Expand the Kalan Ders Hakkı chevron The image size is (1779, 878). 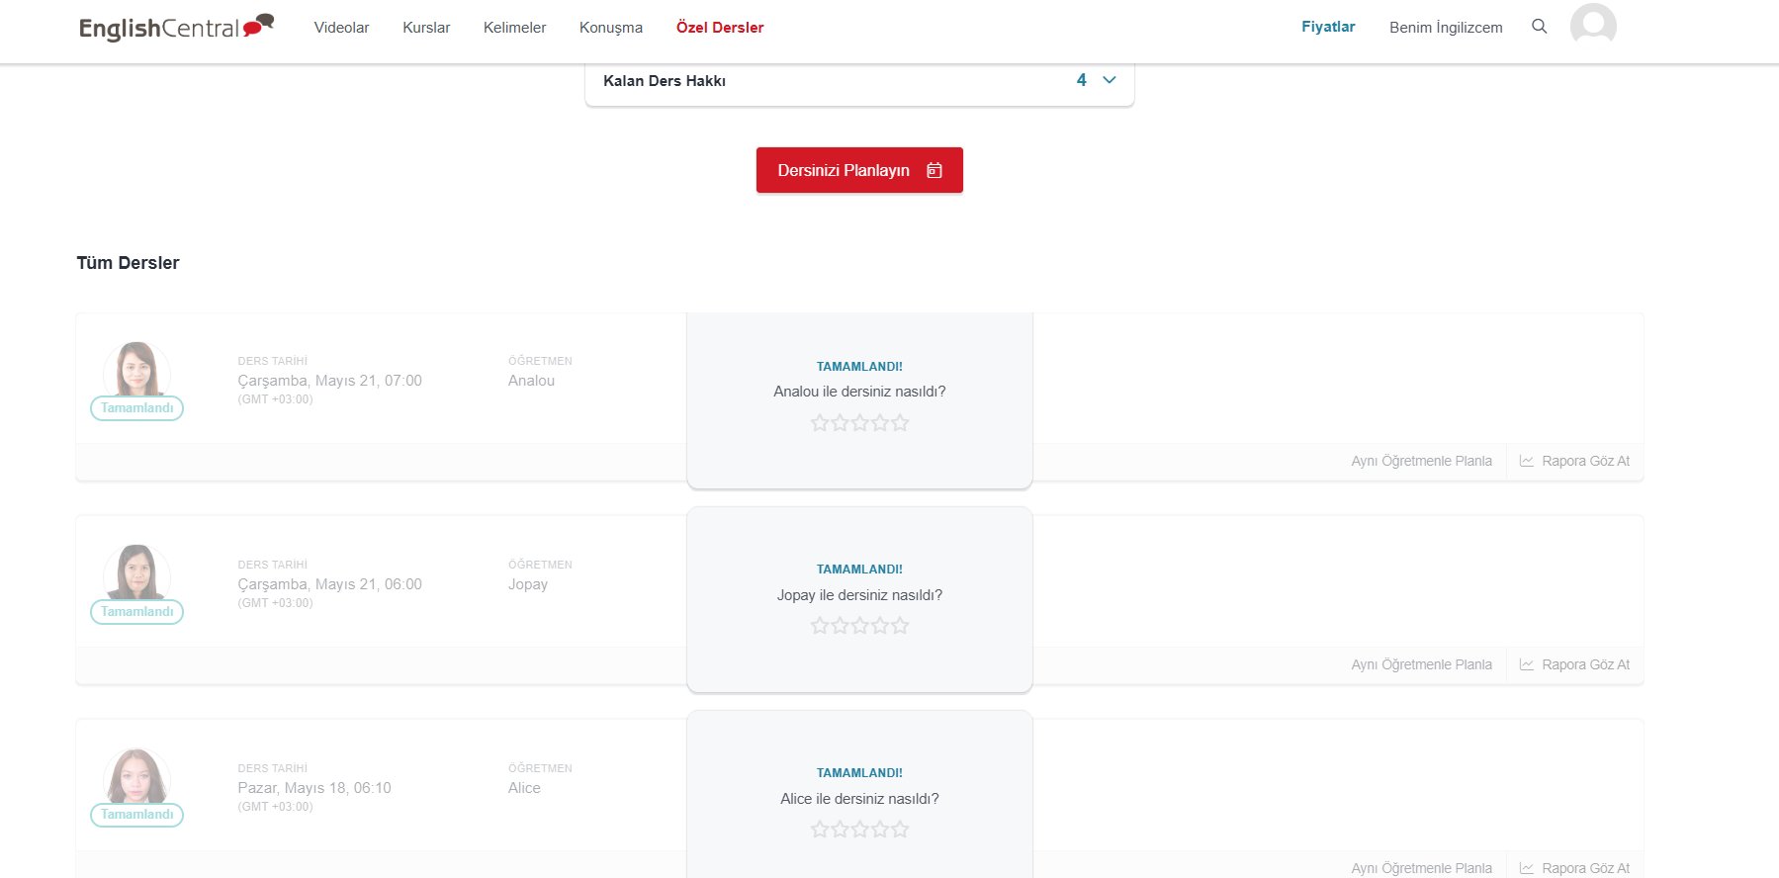(1109, 80)
